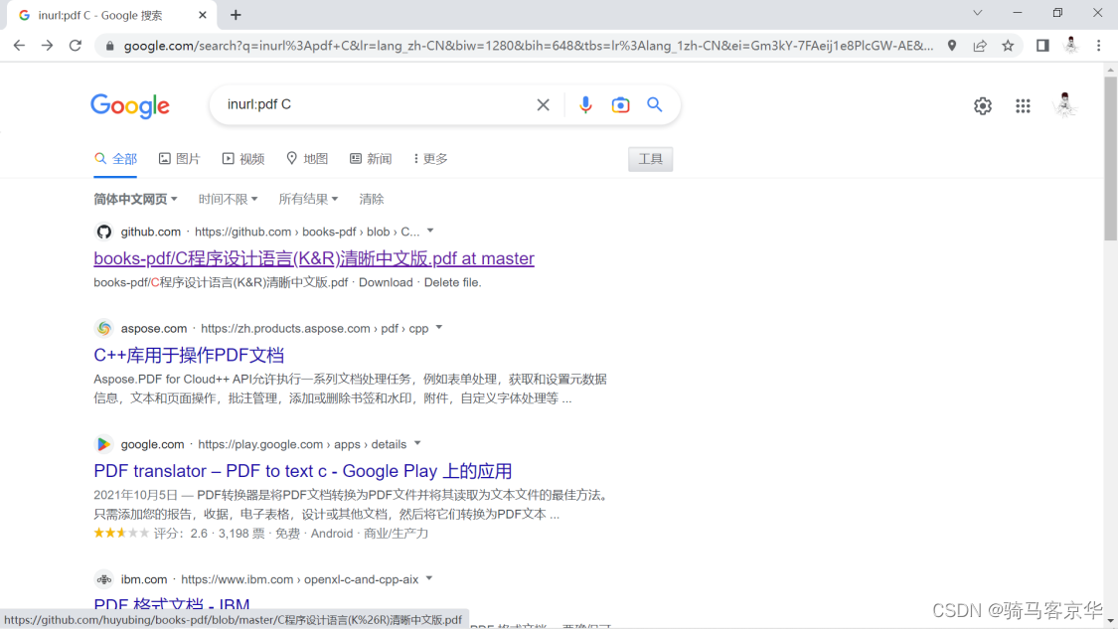
Task: Click the github.com site name
Action: point(150,232)
